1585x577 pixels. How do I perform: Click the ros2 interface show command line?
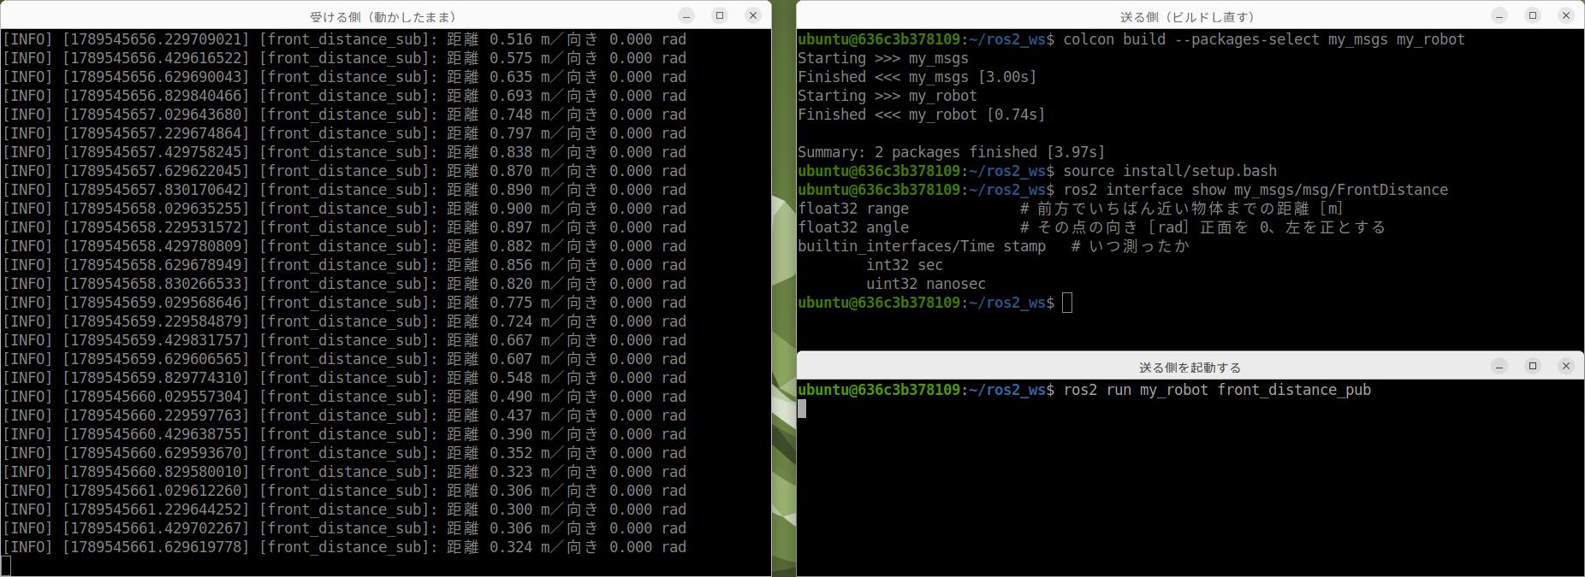pos(1123,190)
